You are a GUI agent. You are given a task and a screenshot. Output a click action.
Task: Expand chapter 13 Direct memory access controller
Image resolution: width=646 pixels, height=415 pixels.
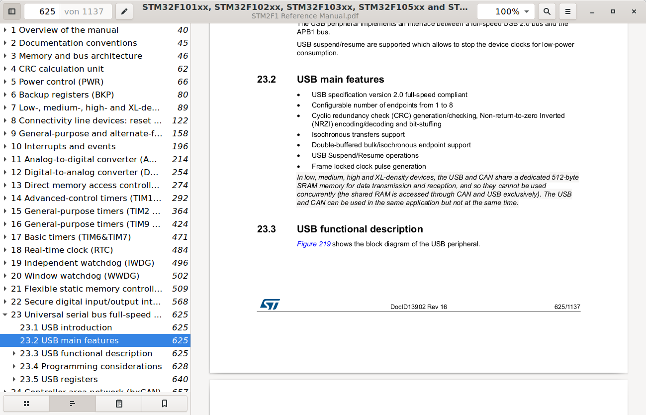coord(5,185)
